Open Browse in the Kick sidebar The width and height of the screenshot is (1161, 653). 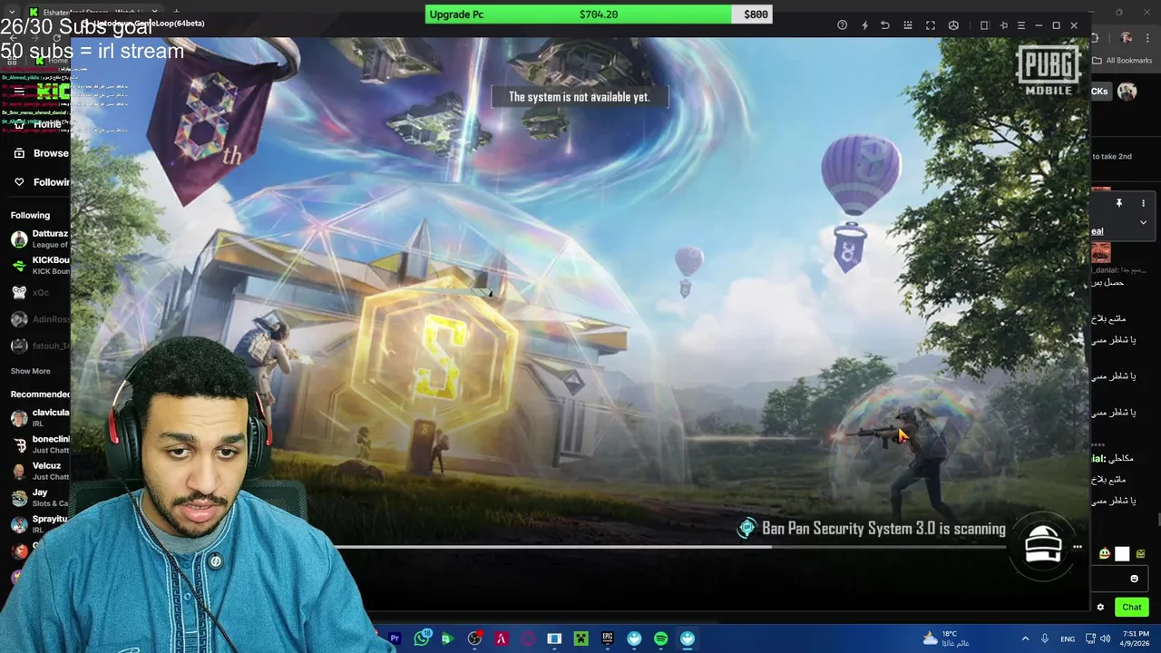pos(42,153)
